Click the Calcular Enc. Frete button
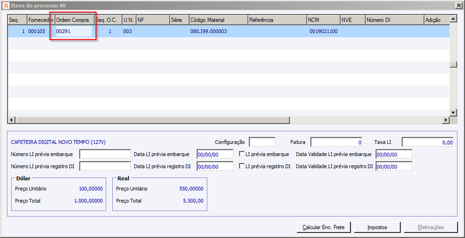Viewport: 465px width, 238px height. tap(324, 228)
